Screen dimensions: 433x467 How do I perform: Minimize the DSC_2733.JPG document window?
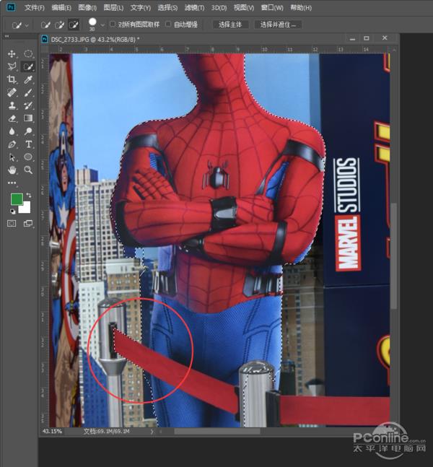pyautogui.click(x=352, y=38)
